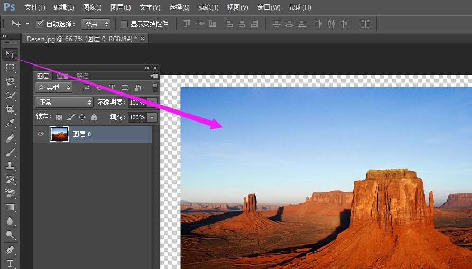Hide 图层 0 using the eye icon
This screenshot has width=472, height=269.
tap(41, 134)
